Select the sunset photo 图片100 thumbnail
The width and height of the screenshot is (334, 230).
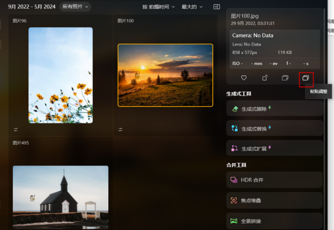(x=165, y=75)
